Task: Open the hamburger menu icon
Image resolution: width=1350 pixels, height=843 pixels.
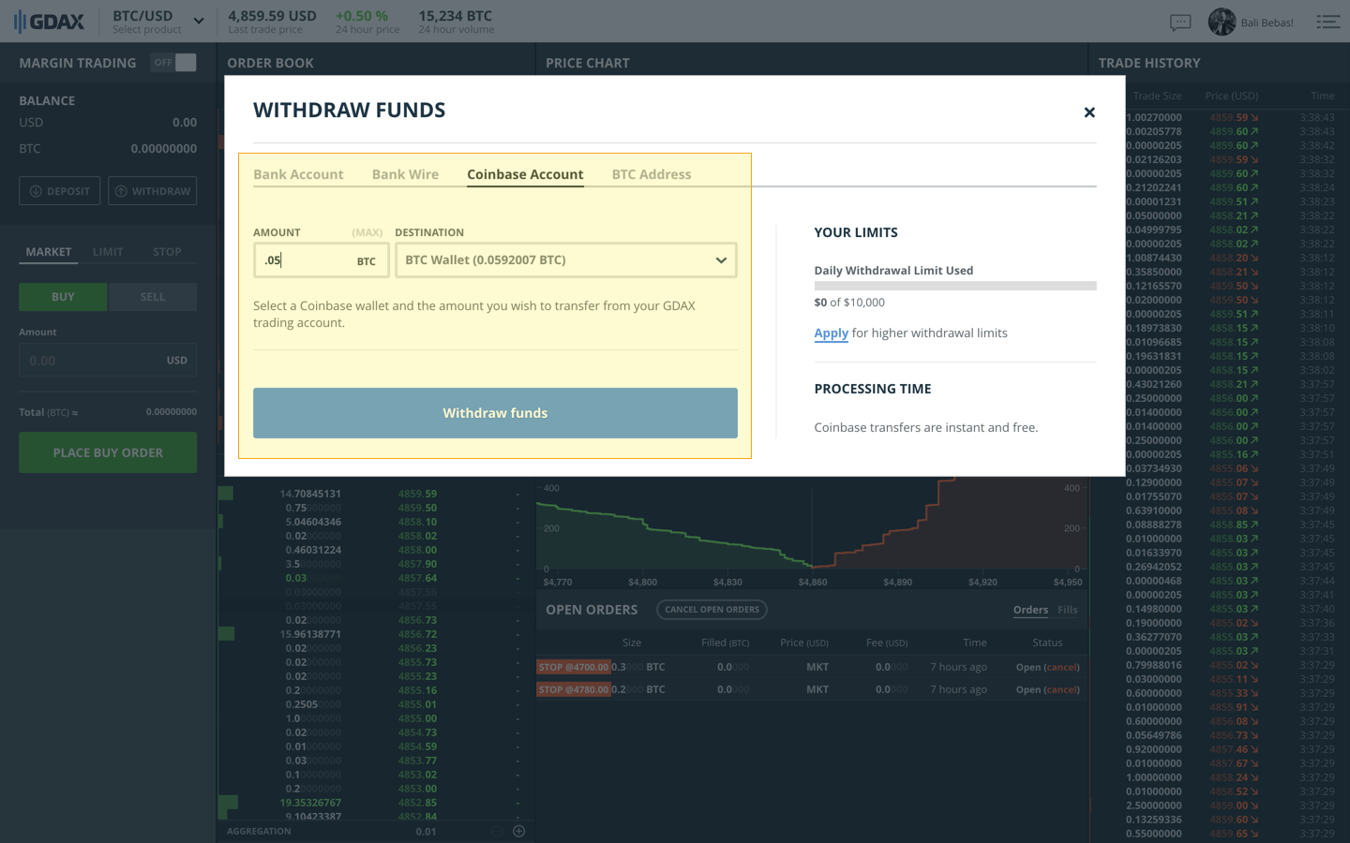Action: pos(1327,22)
